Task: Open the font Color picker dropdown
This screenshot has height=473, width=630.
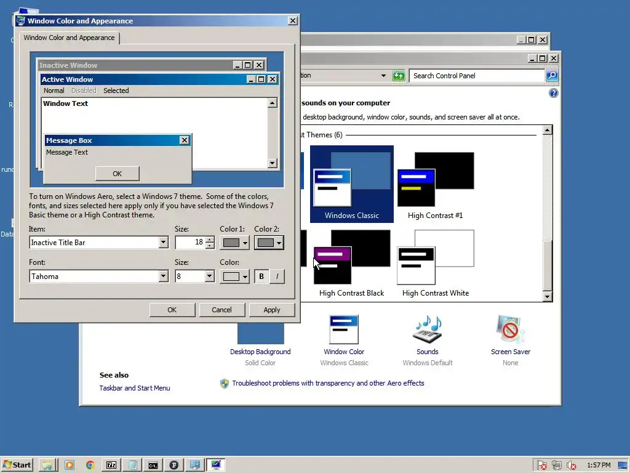Action: point(234,277)
